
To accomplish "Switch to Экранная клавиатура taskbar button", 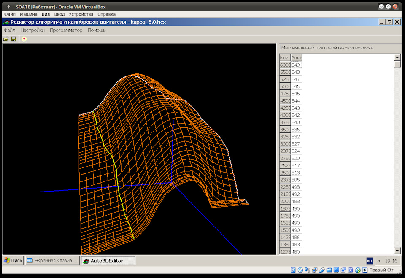I will (52, 261).
